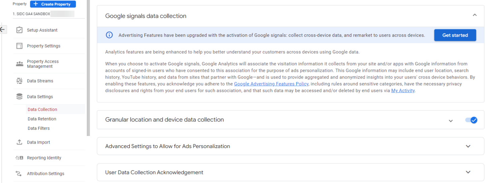Expand User Data Collection Acknowledgement section
The height and width of the screenshot is (183, 485).
pos(468,172)
